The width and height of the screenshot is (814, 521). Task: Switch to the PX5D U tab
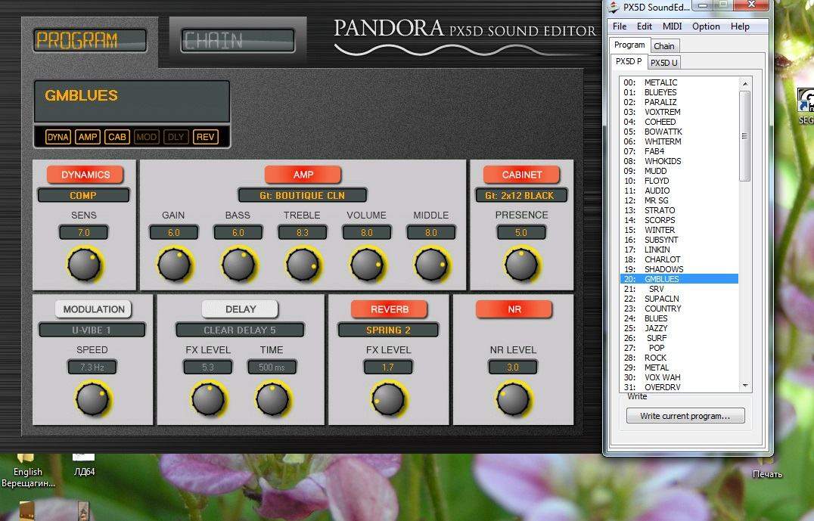click(664, 62)
